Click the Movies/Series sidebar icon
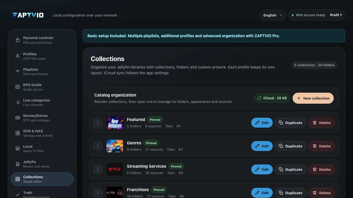Image resolution: width=353 pixels, height=198 pixels. pyautogui.click(x=18, y=118)
